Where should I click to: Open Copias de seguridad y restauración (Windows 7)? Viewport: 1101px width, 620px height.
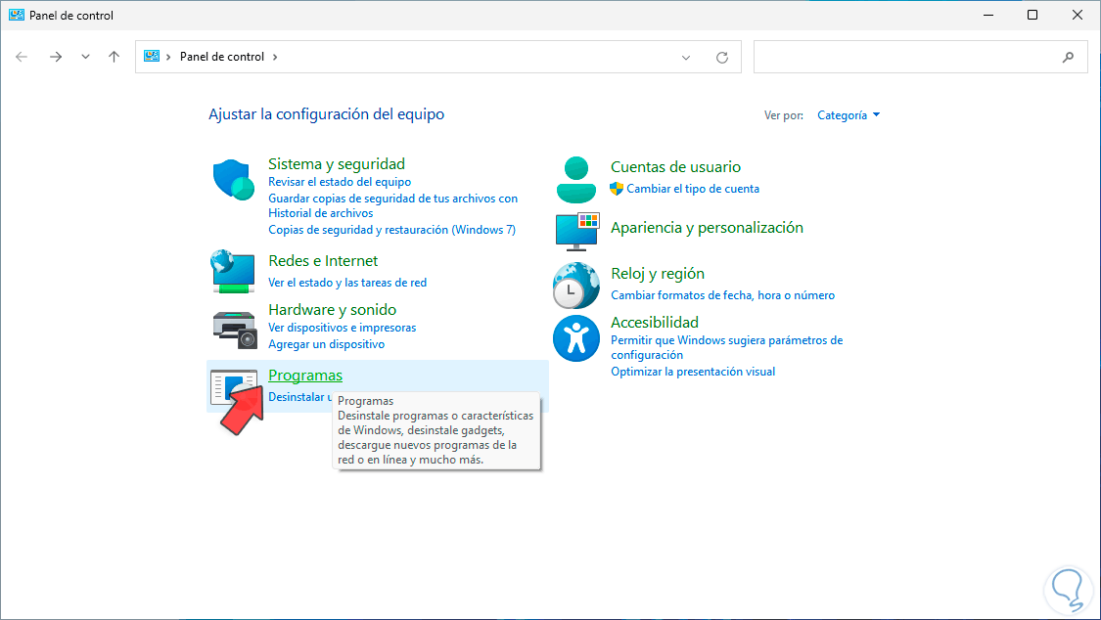pyautogui.click(x=391, y=230)
